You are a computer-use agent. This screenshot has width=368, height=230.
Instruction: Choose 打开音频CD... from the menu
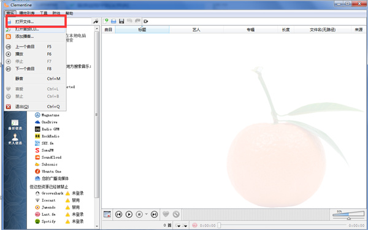pos(35,29)
